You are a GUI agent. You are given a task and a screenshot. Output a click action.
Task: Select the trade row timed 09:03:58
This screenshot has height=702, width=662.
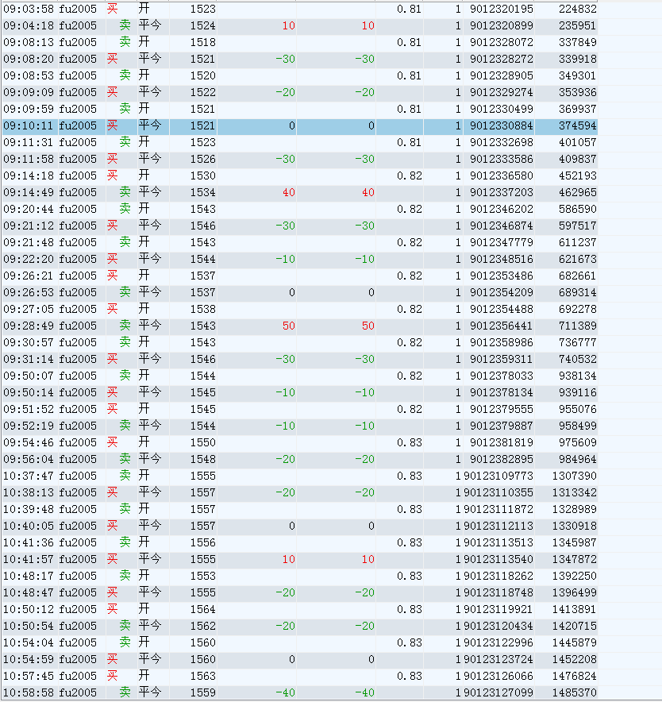pos(299,9)
